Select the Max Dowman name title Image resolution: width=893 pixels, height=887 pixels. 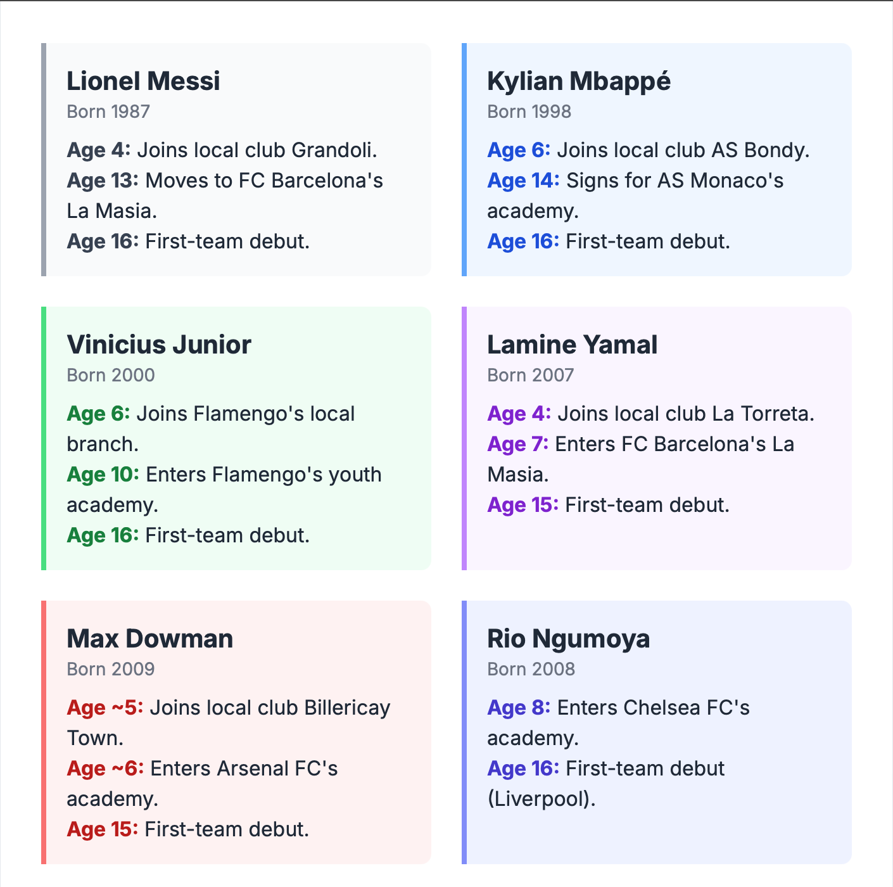[149, 639]
